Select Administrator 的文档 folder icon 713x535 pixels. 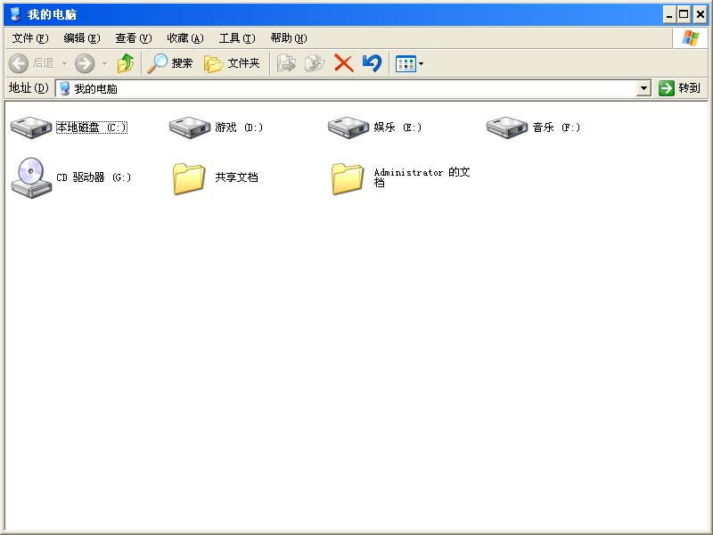coord(348,178)
